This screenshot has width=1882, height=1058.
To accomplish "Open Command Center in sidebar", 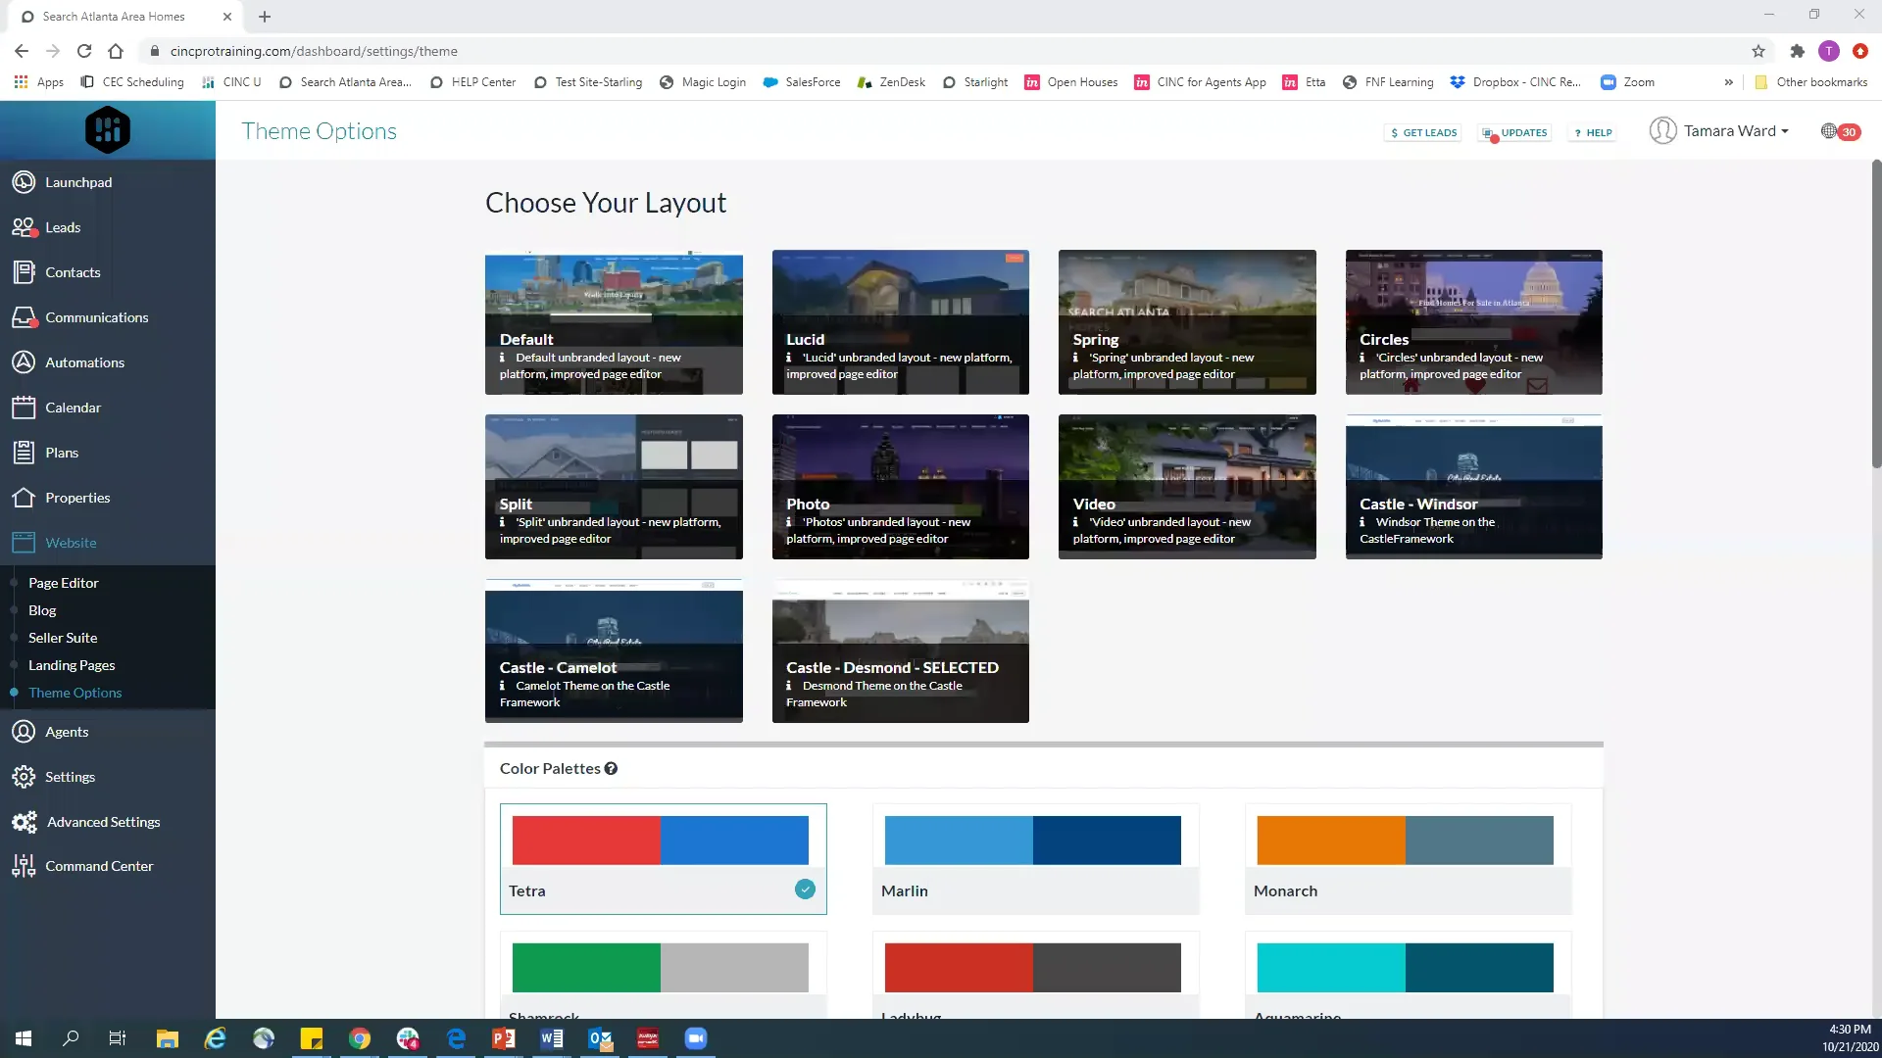I will click(x=98, y=866).
